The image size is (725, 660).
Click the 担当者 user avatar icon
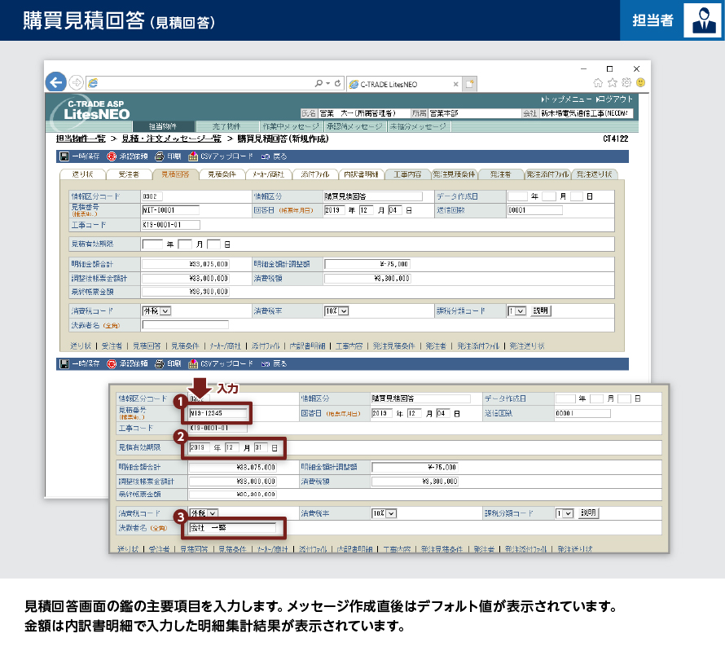point(701,20)
